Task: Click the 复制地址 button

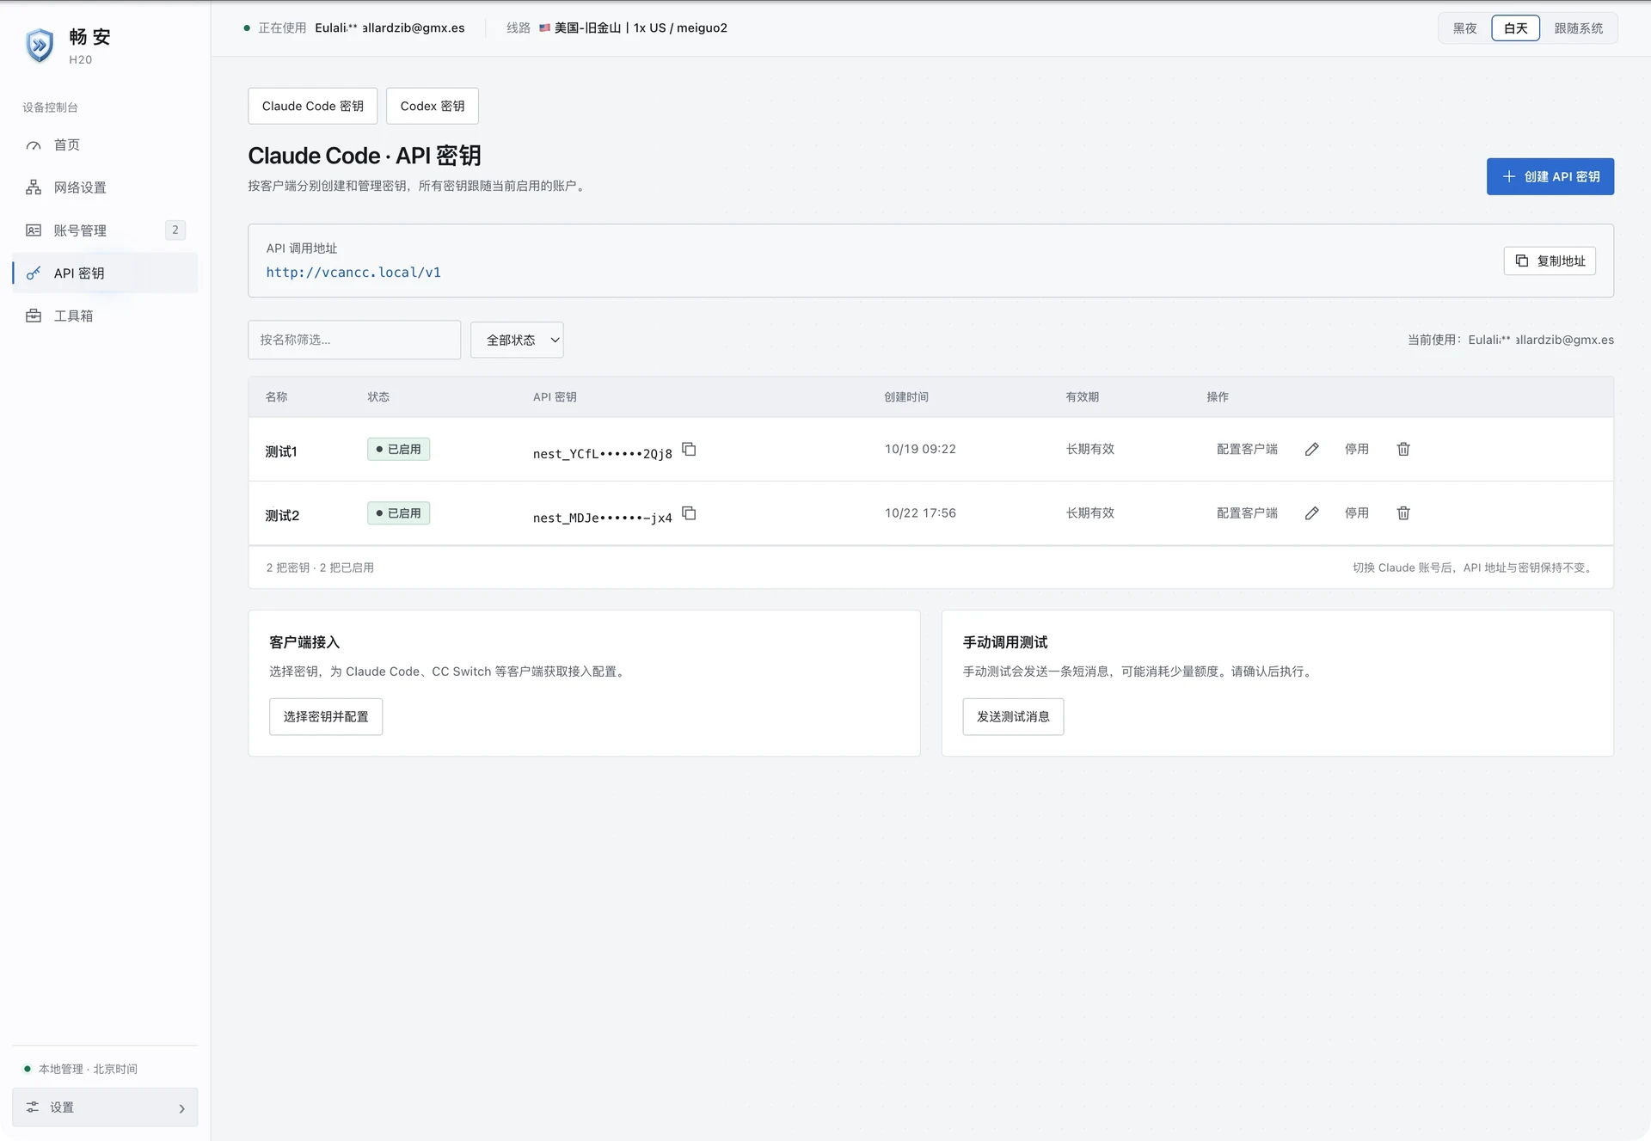Action: pyautogui.click(x=1550, y=261)
